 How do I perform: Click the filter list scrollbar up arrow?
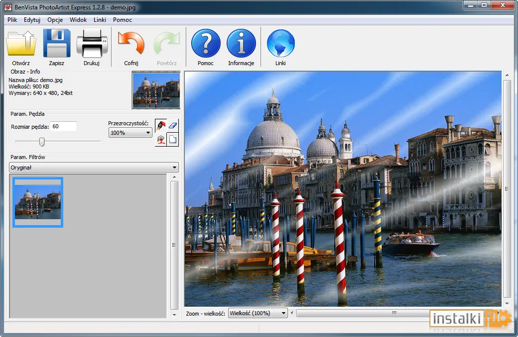tap(174, 177)
